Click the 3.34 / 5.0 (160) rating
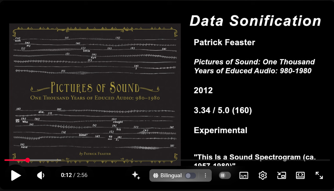 coord(223,110)
